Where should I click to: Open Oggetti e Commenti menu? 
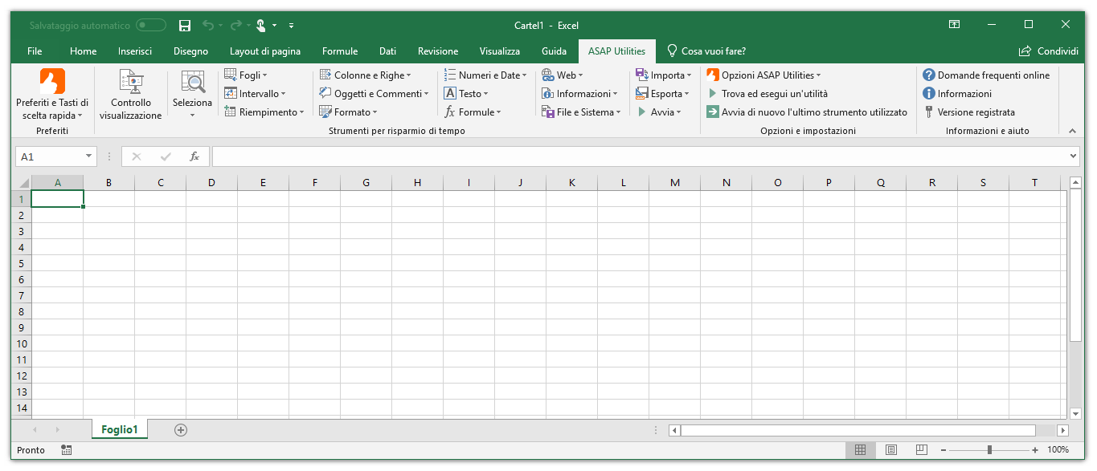point(374,94)
